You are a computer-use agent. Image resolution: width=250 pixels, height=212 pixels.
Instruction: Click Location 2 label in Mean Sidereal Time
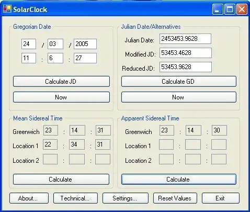(26, 161)
